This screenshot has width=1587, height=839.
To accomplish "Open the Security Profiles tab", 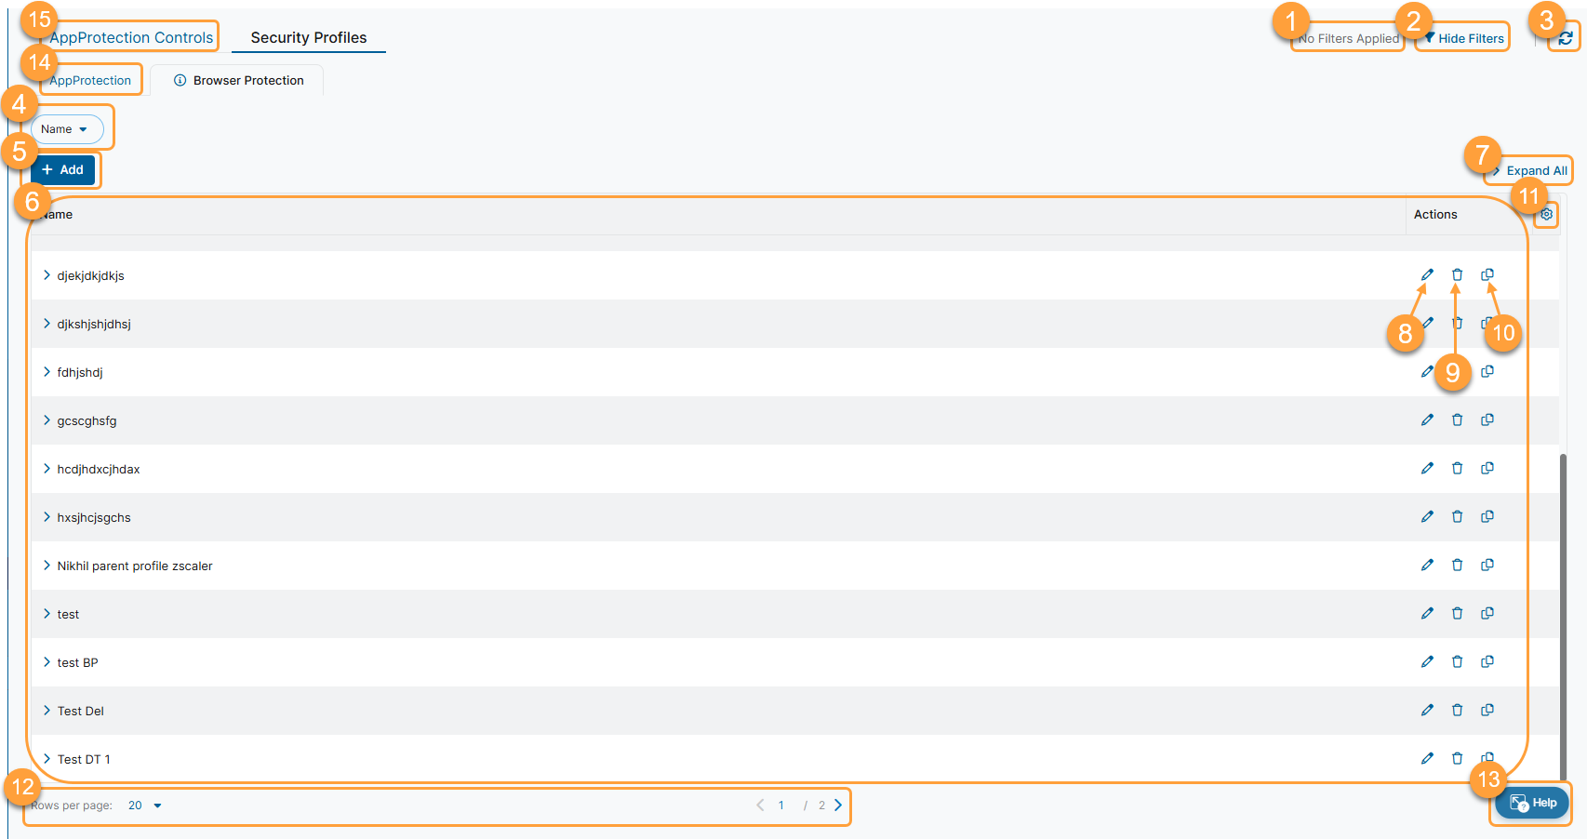I will click(x=309, y=38).
